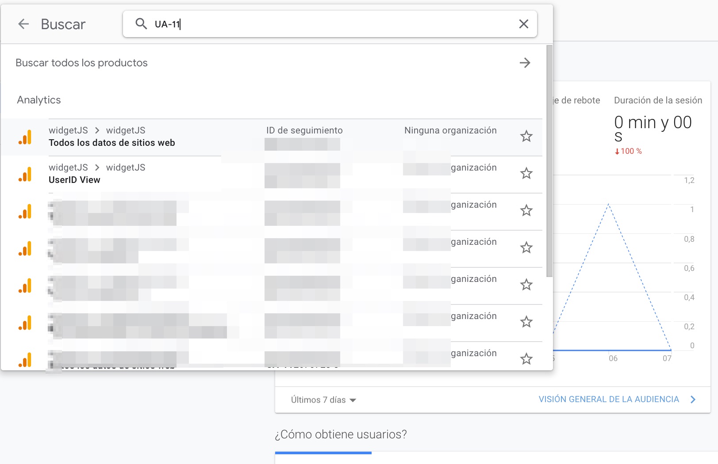Click the breadcrumb chevron in the UserID View row

click(x=97, y=167)
